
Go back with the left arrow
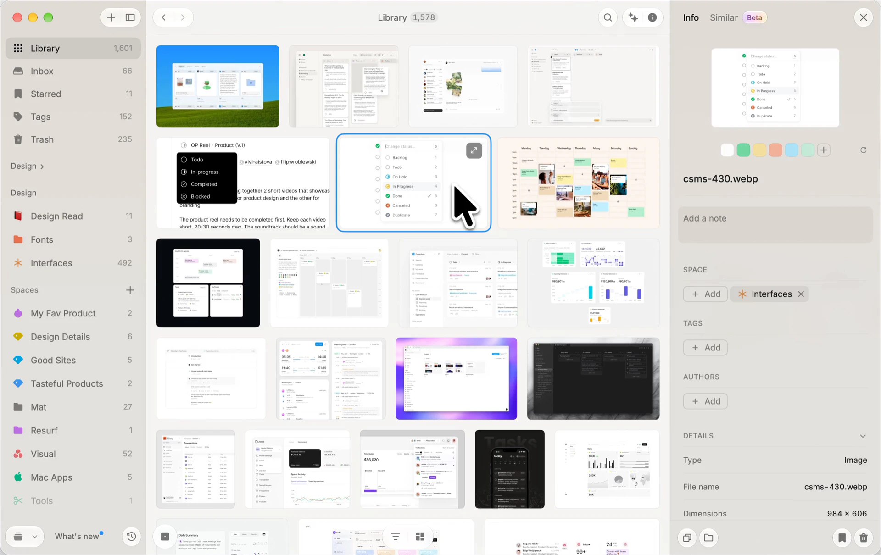pyautogui.click(x=164, y=17)
